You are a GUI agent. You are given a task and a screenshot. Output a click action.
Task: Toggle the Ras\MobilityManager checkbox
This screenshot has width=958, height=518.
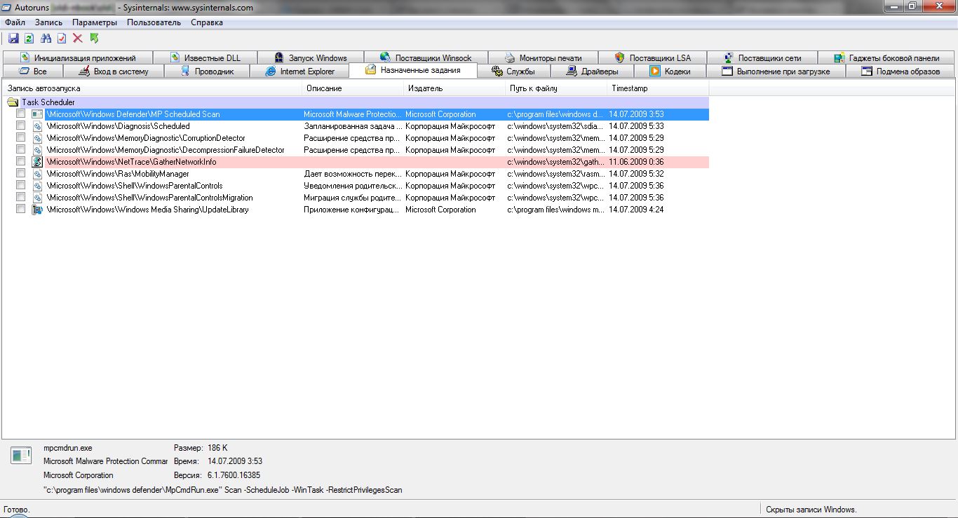point(21,174)
